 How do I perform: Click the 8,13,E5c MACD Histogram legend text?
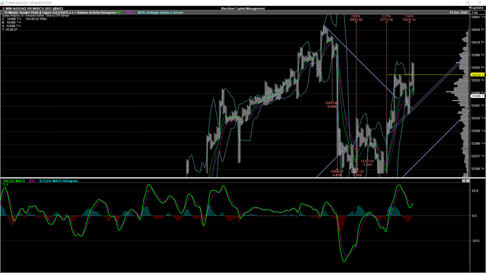59,181
